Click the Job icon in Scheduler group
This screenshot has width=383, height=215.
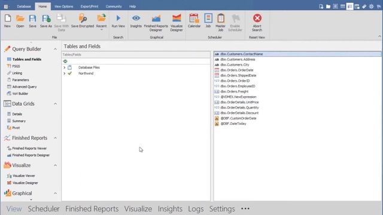click(x=208, y=21)
